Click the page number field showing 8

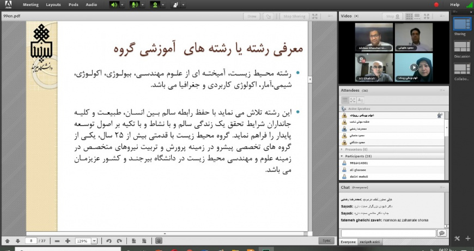[31, 241]
